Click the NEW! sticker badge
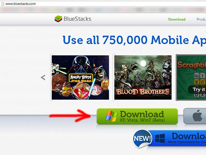 coord(142,138)
